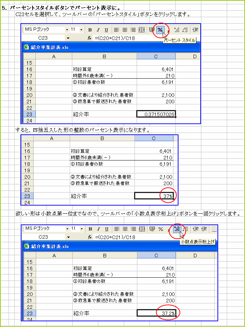This screenshot has width=245, height=327.
Task: Click Merge and Center in toolbar with パーセント スタイル tooltip
Action: coord(142,30)
